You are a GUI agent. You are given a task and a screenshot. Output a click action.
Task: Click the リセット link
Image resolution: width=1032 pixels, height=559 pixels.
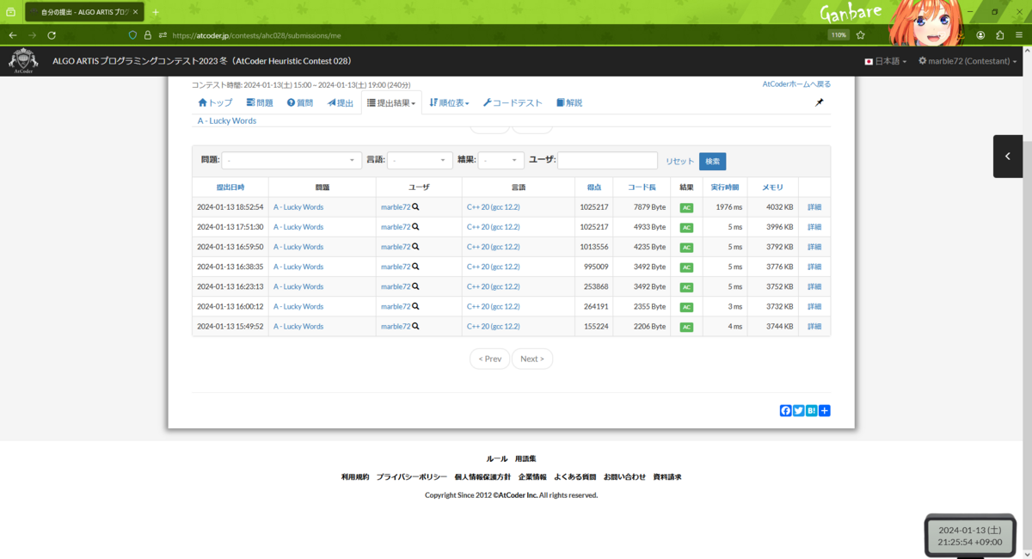(679, 161)
